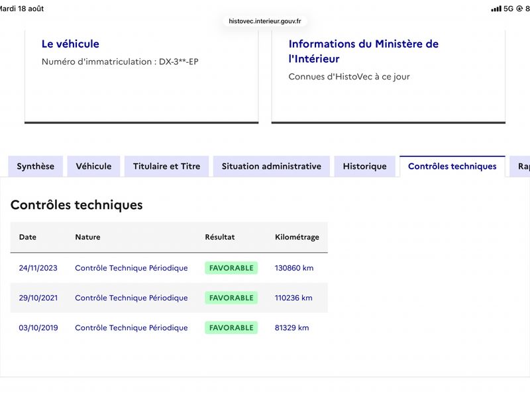This screenshot has width=530, height=397.
Task: Click the 5G network indicator
Action: point(508,9)
